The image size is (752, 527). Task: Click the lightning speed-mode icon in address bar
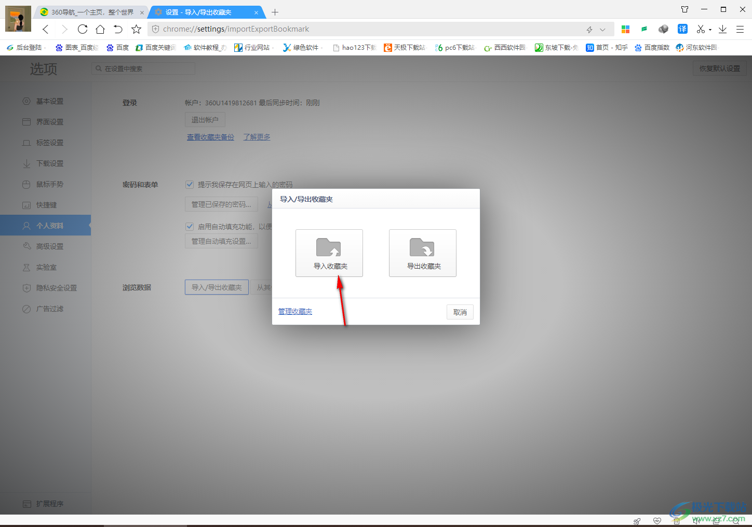589,30
